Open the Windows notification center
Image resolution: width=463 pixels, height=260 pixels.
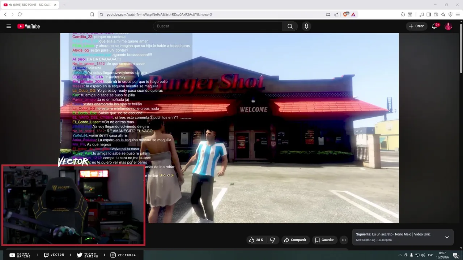456,255
